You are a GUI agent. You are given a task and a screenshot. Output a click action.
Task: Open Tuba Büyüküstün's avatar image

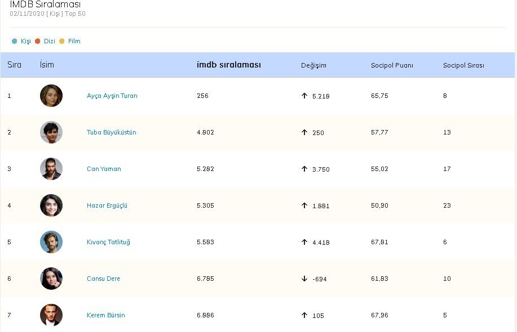tap(51, 132)
